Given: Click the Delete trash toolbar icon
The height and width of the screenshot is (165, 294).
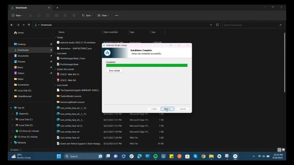Looking at the screenshot, I should (74, 16).
